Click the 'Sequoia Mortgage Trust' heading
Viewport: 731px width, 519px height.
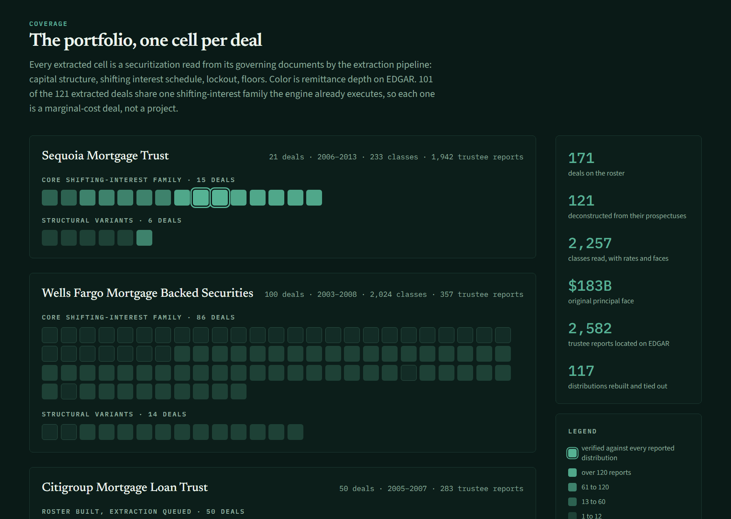105,156
